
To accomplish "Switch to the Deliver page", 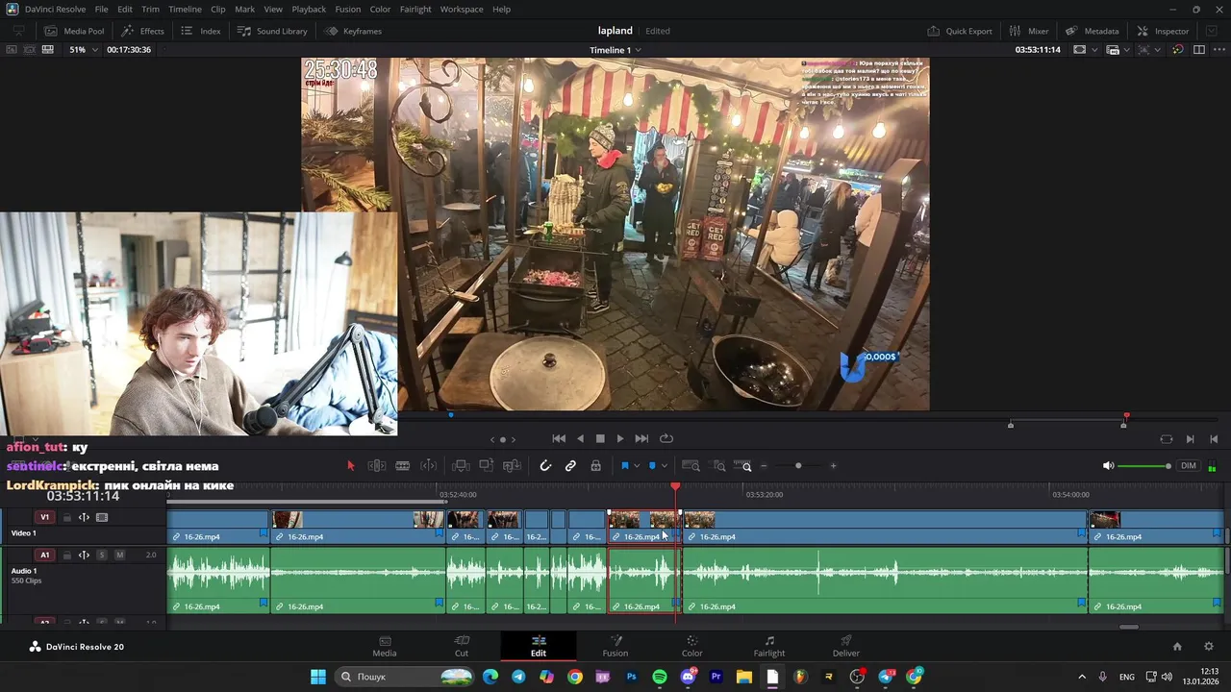I will point(846,646).
